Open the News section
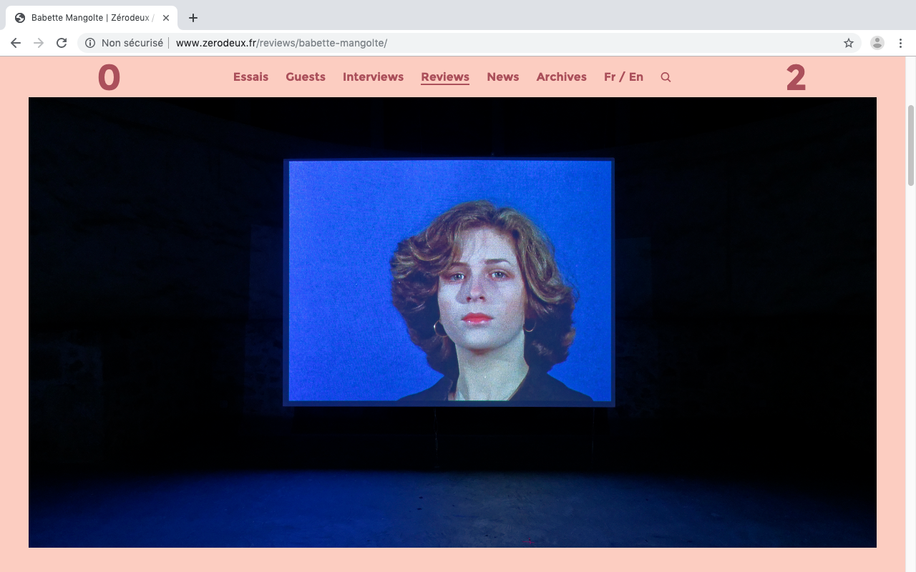The height and width of the screenshot is (572, 916). click(x=503, y=77)
